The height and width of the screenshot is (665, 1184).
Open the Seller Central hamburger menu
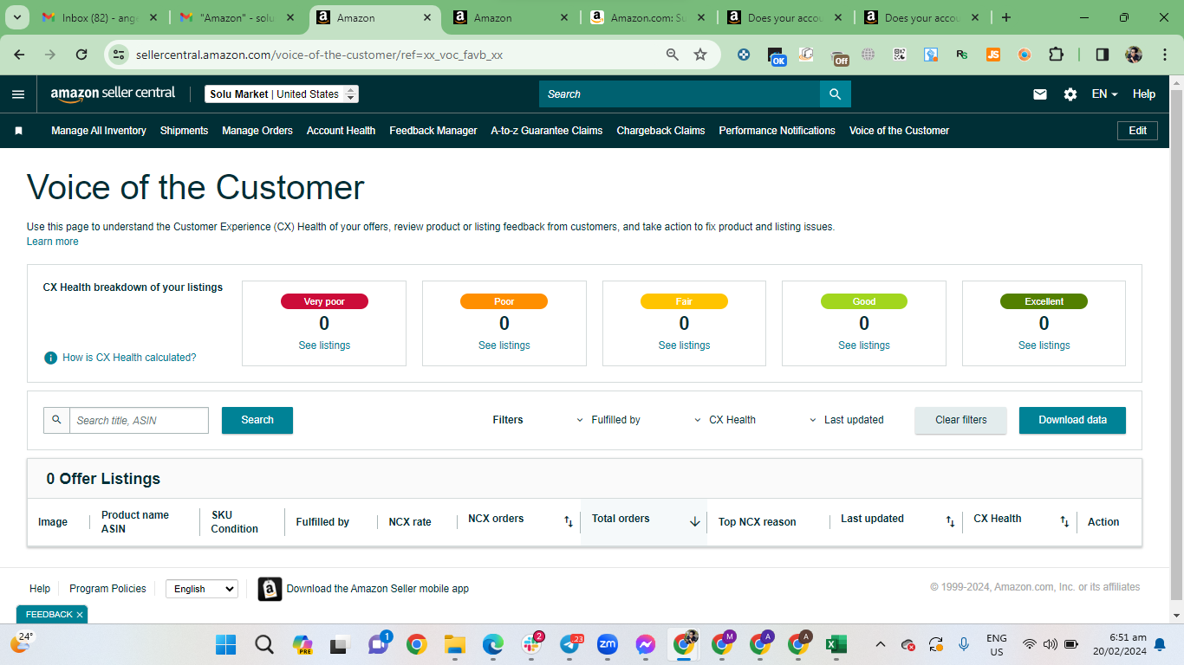pos(18,94)
